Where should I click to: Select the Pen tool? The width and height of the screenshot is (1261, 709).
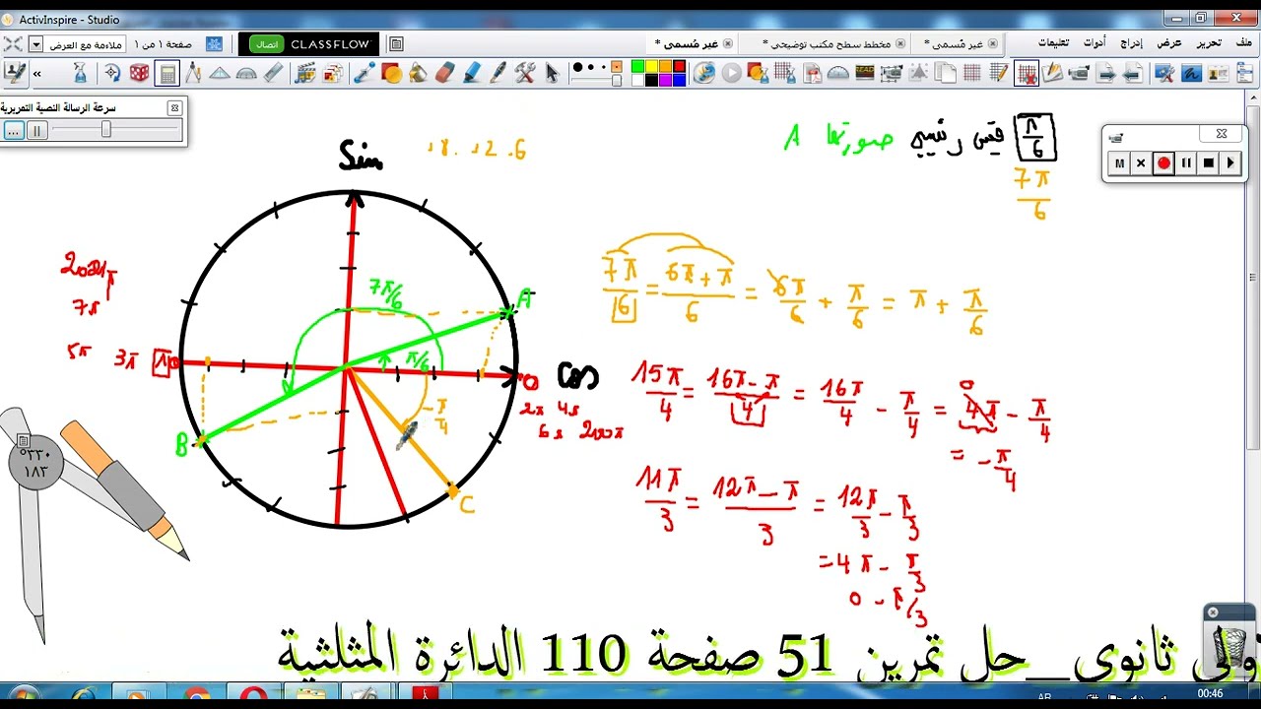[498, 73]
